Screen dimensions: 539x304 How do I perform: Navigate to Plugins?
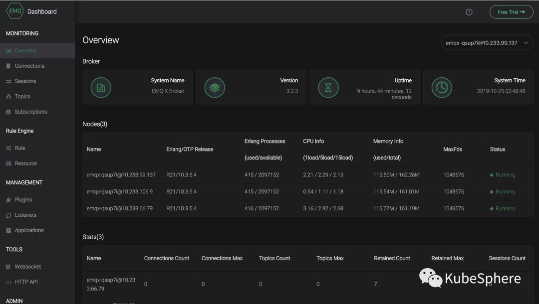tap(37, 200)
